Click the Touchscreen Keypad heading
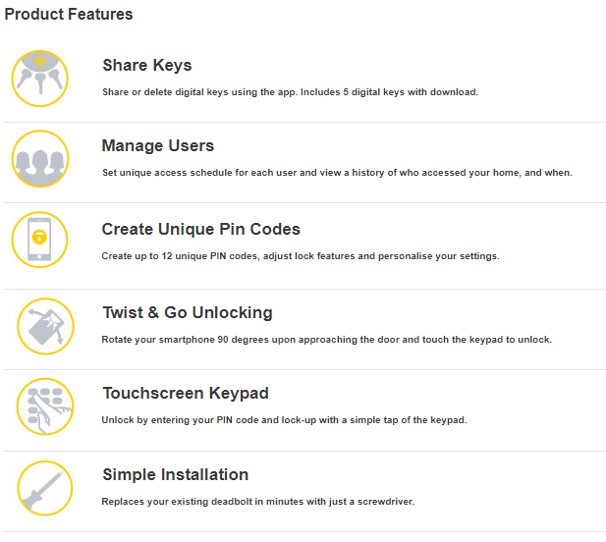 (x=186, y=394)
